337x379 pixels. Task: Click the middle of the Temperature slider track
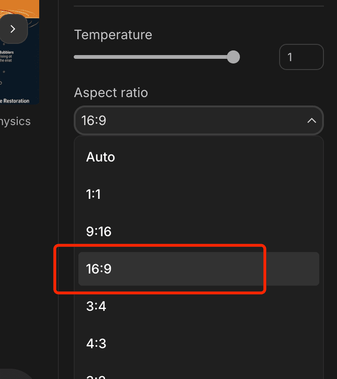point(154,57)
